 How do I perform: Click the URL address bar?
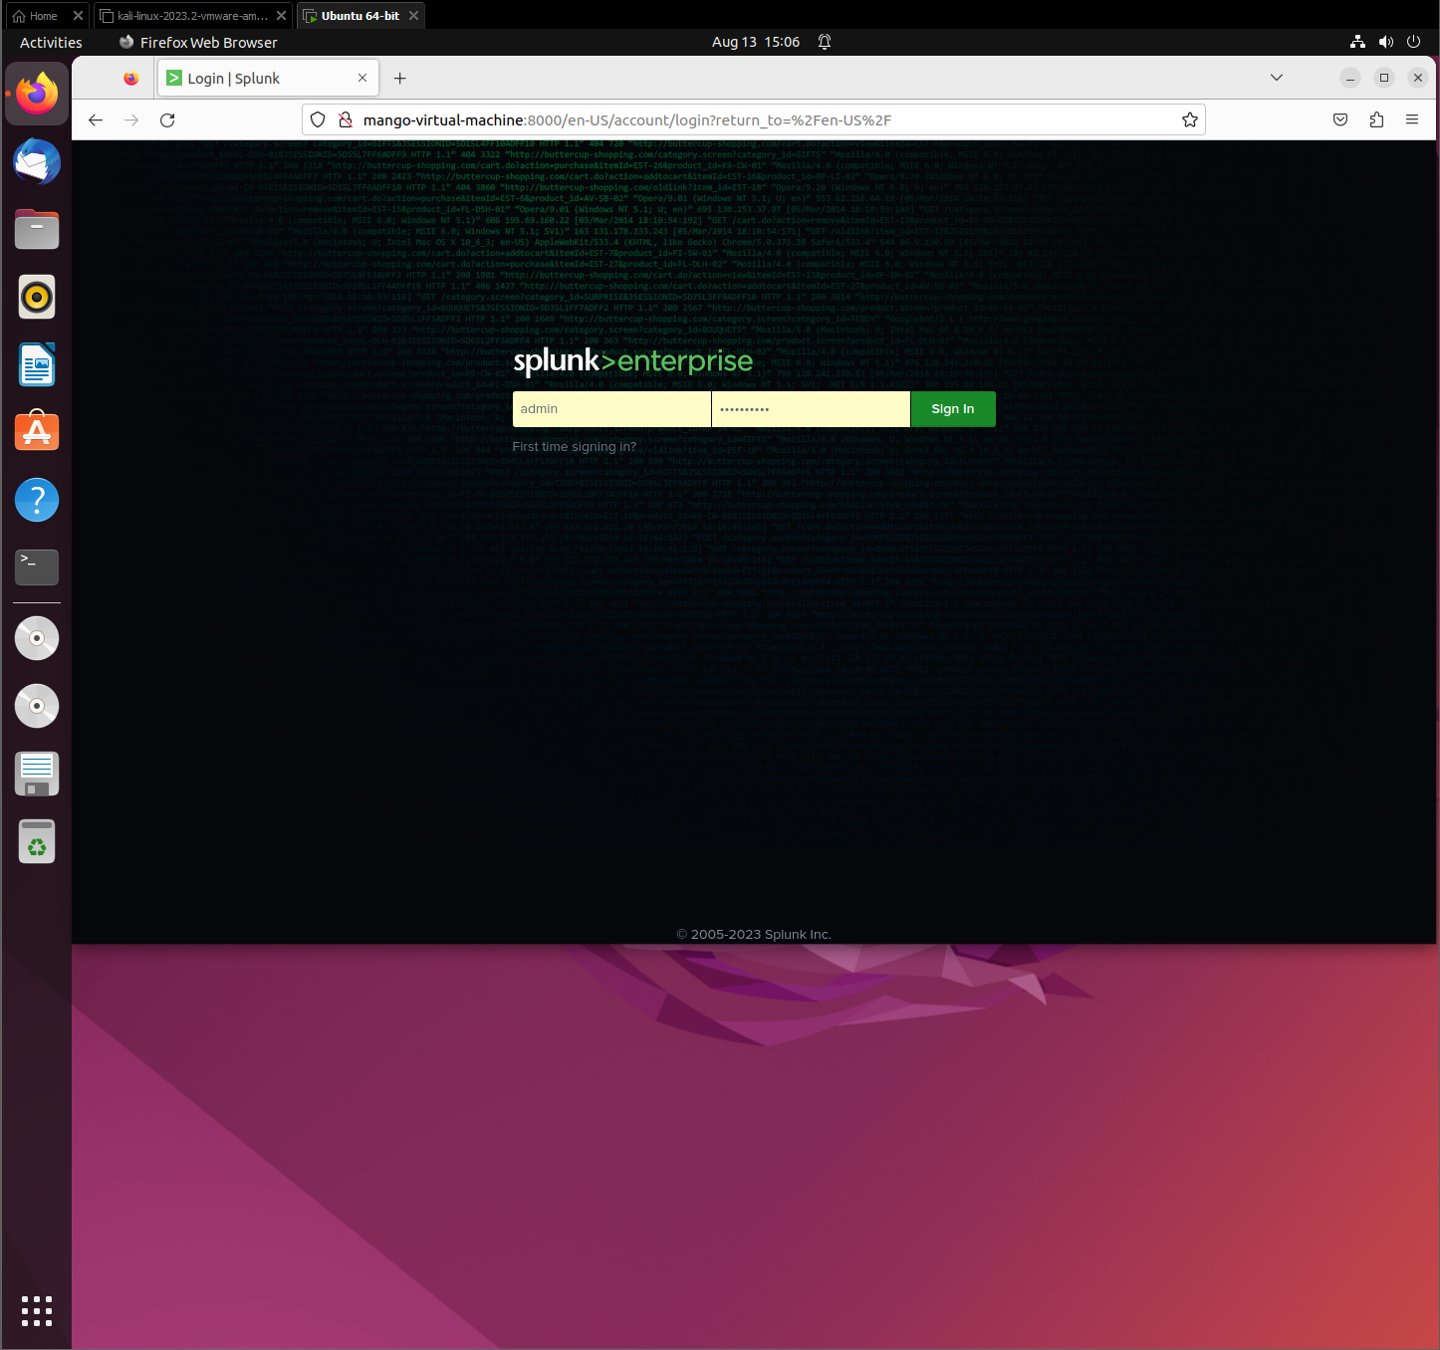click(x=753, y=120)
